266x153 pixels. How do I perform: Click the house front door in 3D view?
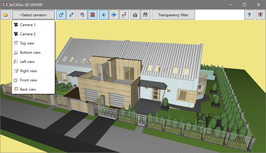coord(156,93)
